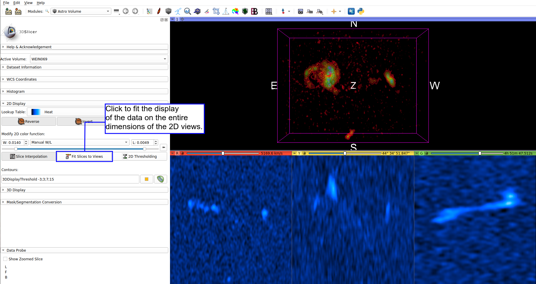536x284 pixels.
Task: Click the module search magnifier icon
Action: pyautogui.click(x=47, y=11)
